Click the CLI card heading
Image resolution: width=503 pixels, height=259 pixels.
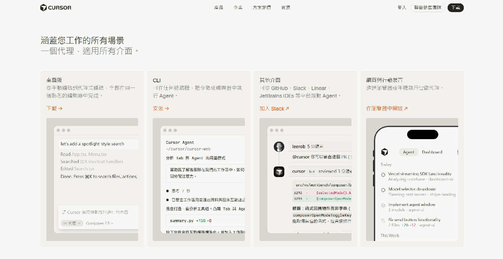tap(157, 80)
